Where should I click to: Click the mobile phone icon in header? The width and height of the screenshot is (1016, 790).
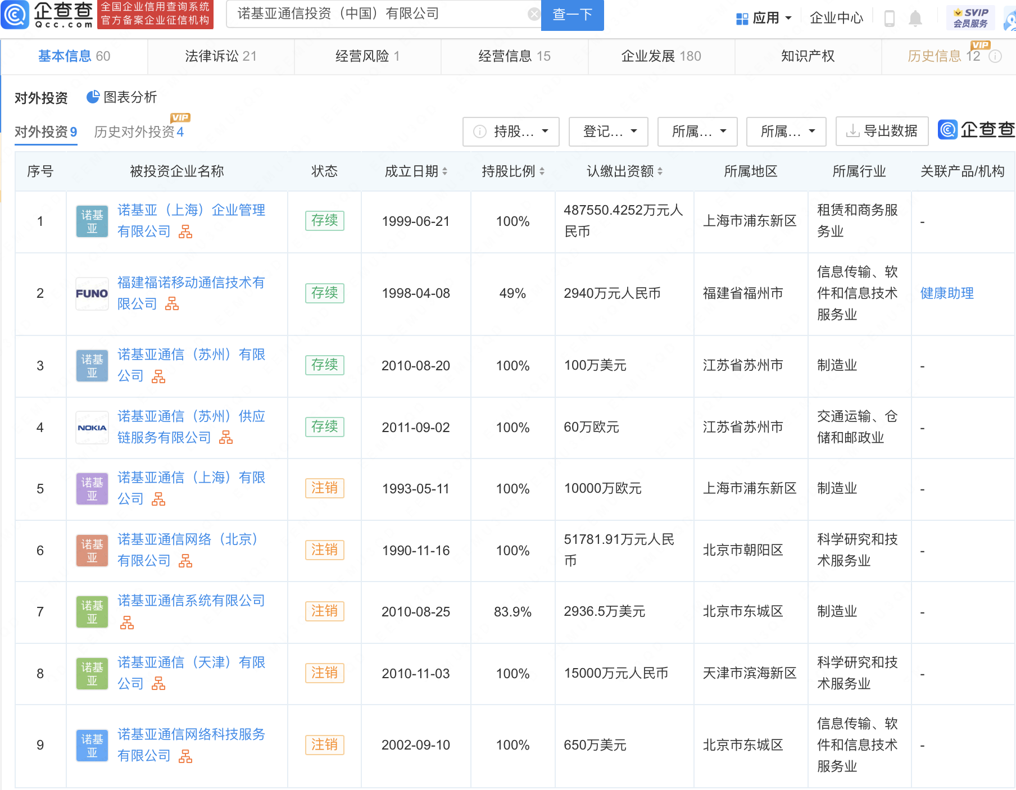[x=890, y=18]
